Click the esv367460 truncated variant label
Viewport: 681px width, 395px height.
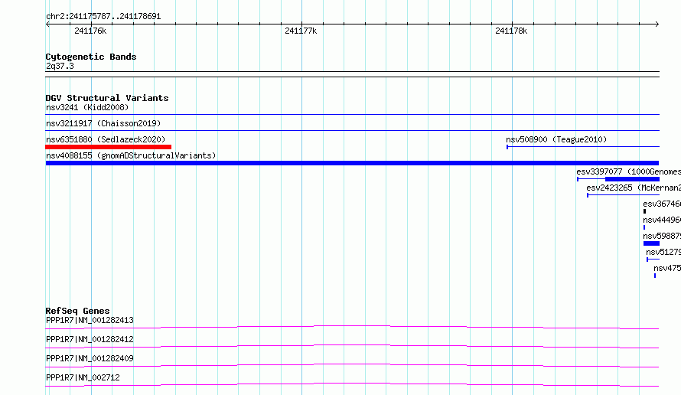tap(662, 204)
